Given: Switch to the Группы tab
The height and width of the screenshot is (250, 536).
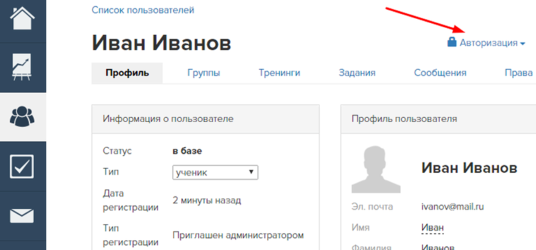Looking at the screenshot, I should point(203,73).
